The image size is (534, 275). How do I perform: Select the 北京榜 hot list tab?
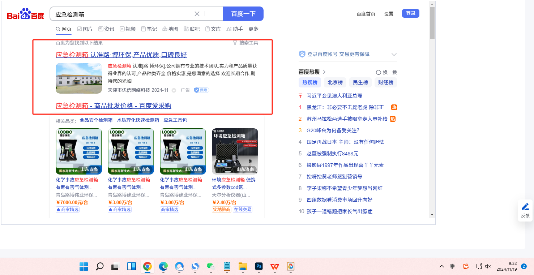(x=335, y=82)
